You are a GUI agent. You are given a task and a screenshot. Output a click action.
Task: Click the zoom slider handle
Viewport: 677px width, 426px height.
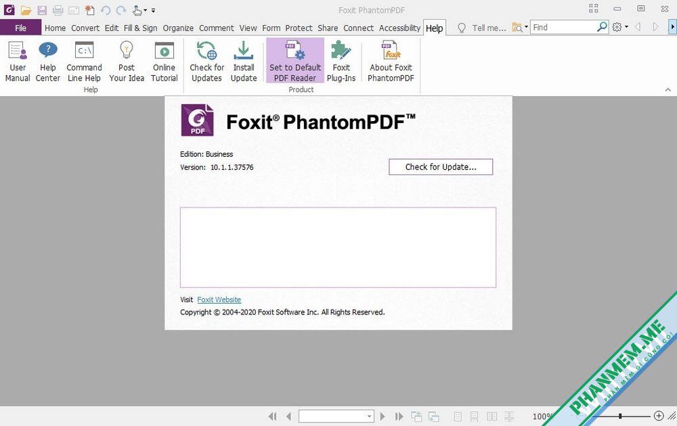(620, 416)
